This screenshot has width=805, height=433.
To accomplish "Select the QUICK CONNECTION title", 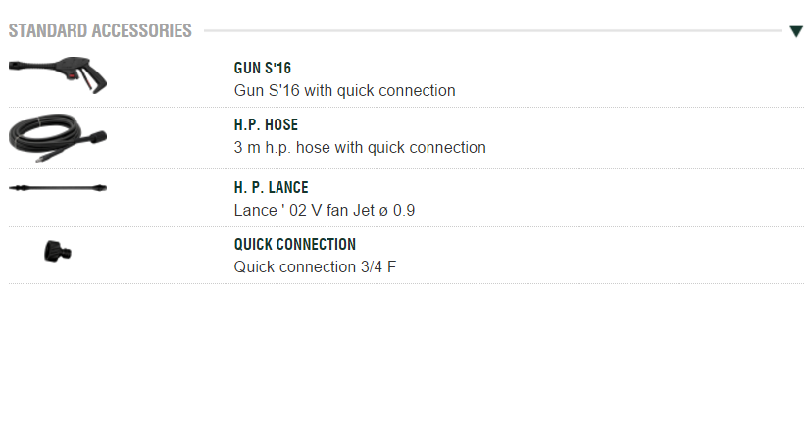I will [295, 244].
